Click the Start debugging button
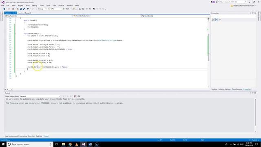Image resolution: width=261 pixels, height=147 pixels. pyautogui.click(x=66, y=9)
